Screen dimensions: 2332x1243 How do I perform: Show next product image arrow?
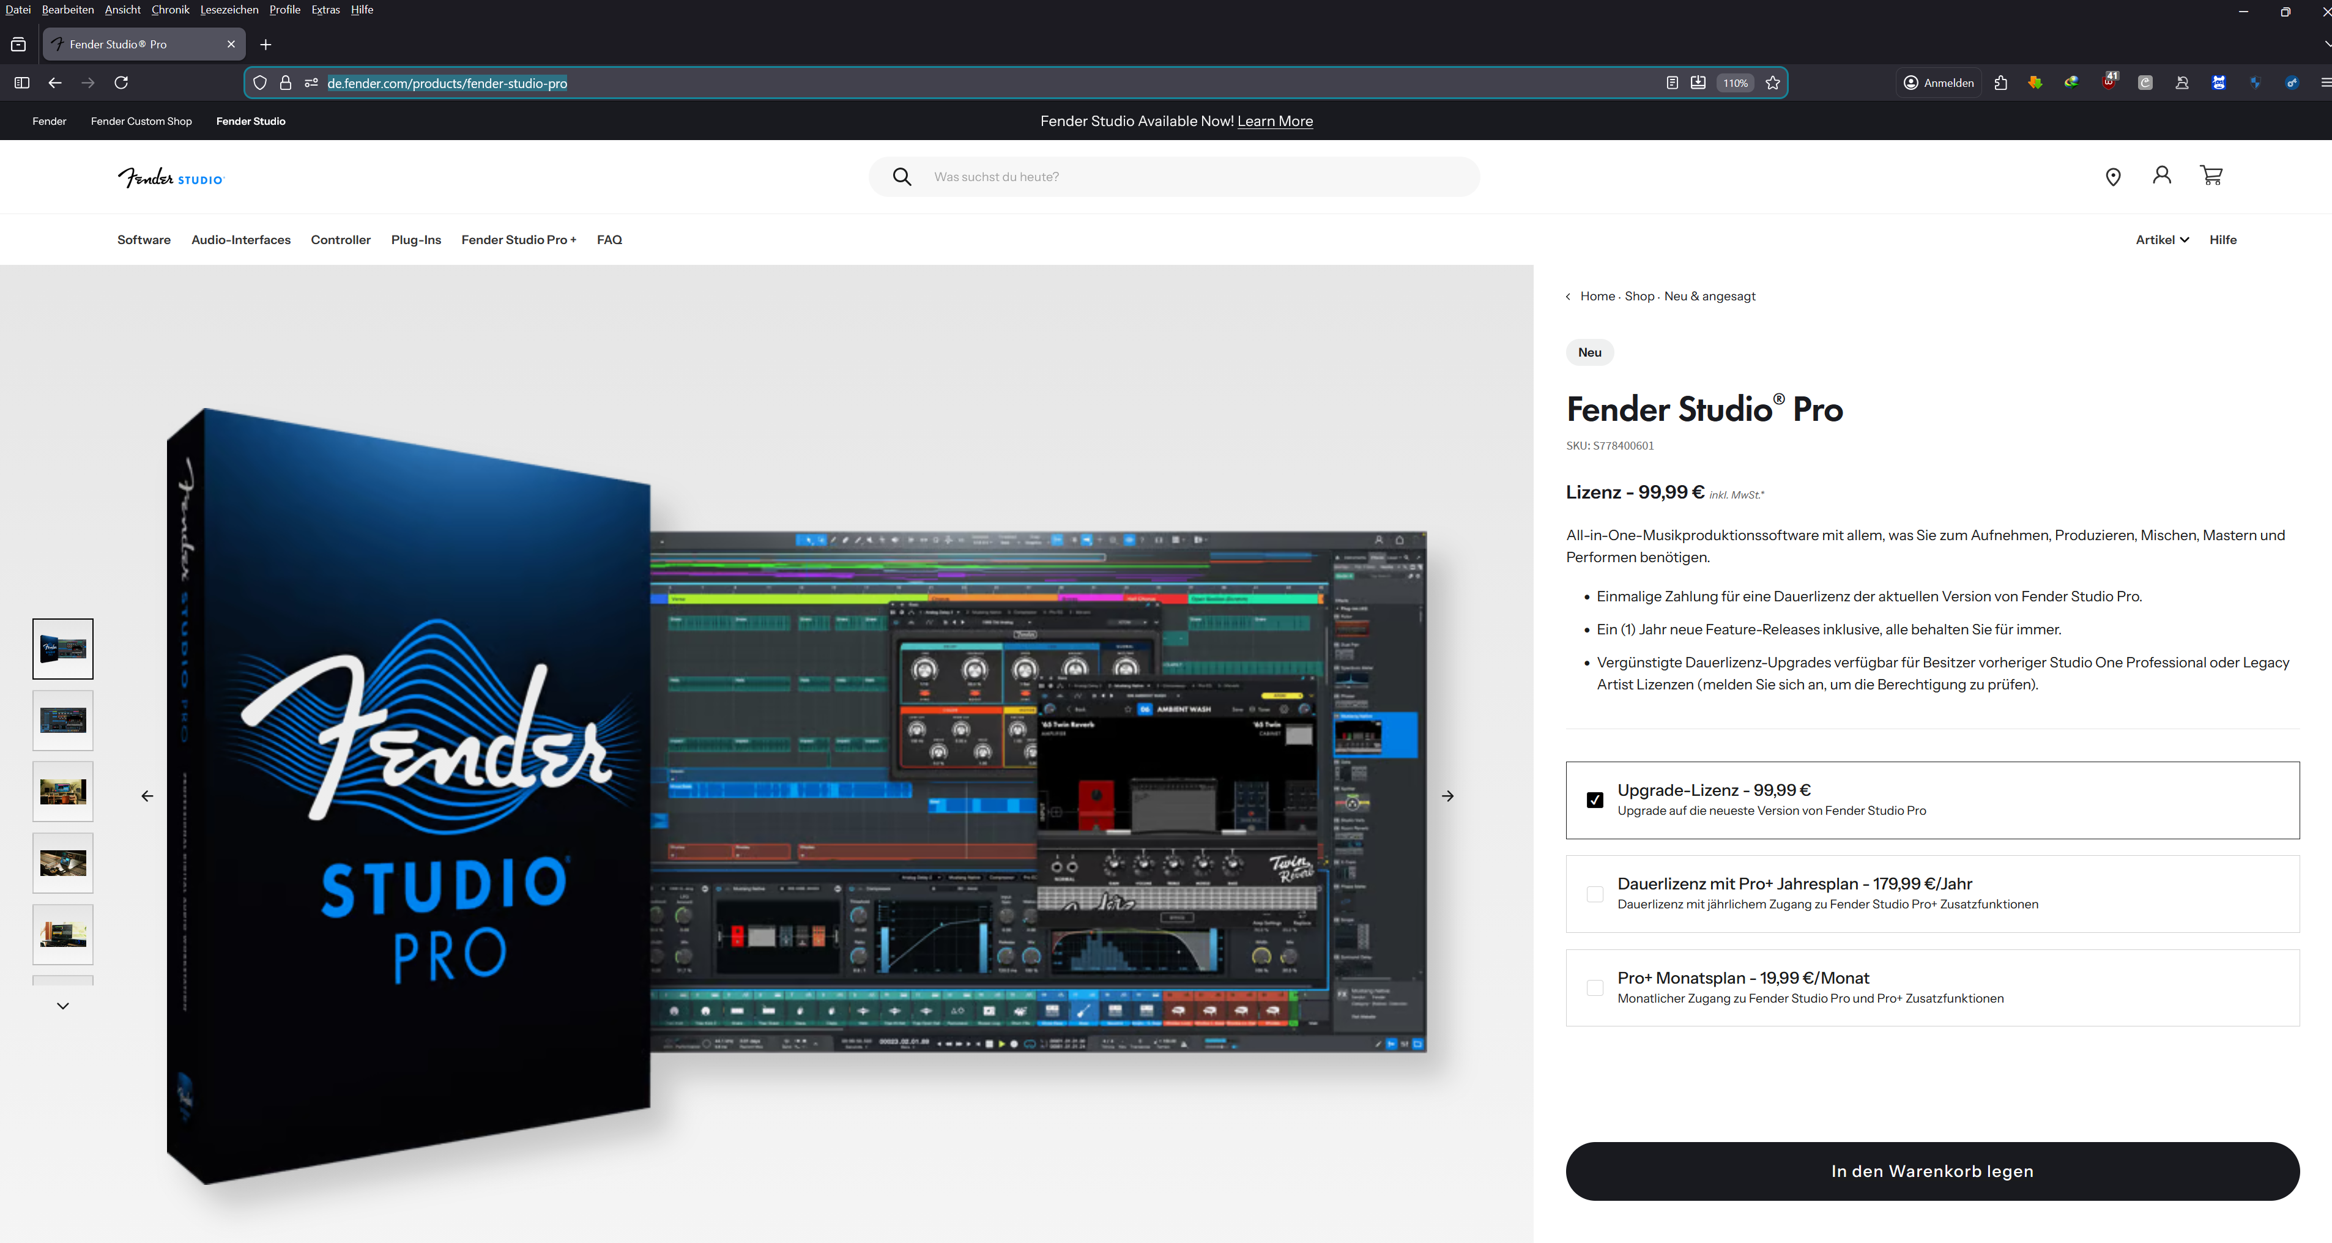pyautogui.click(x=1447, y=796)
